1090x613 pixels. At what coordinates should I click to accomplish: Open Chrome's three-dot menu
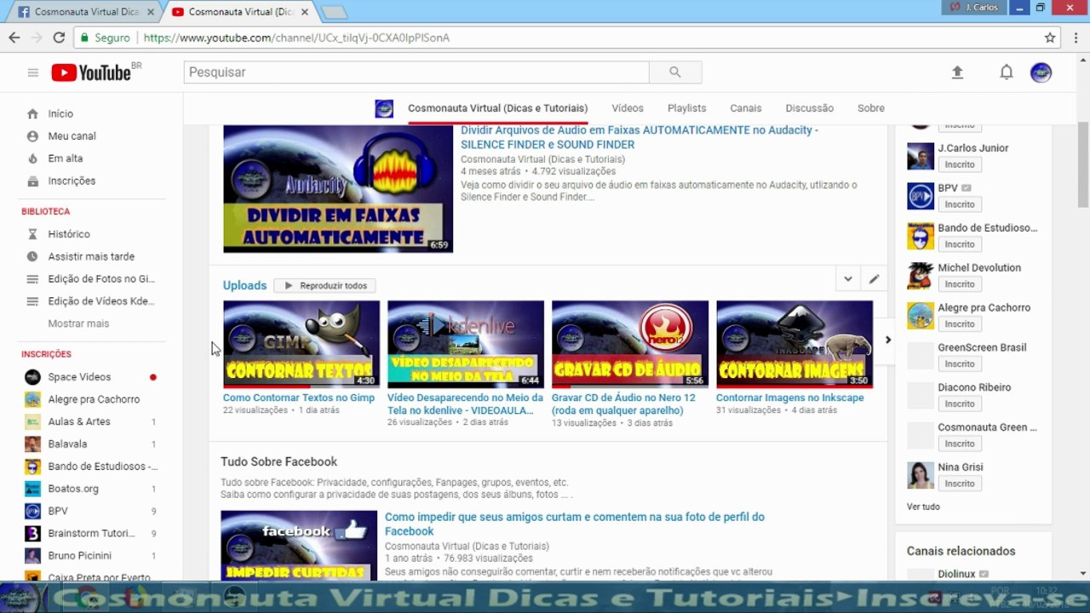(x=1076, y=37)
